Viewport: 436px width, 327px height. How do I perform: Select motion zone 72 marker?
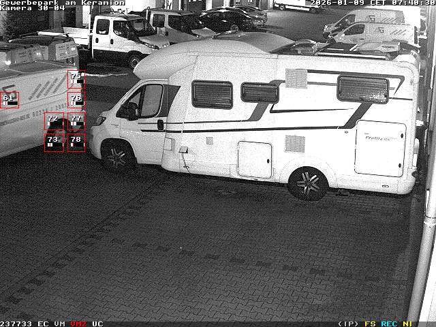click(x=54, y=121)
